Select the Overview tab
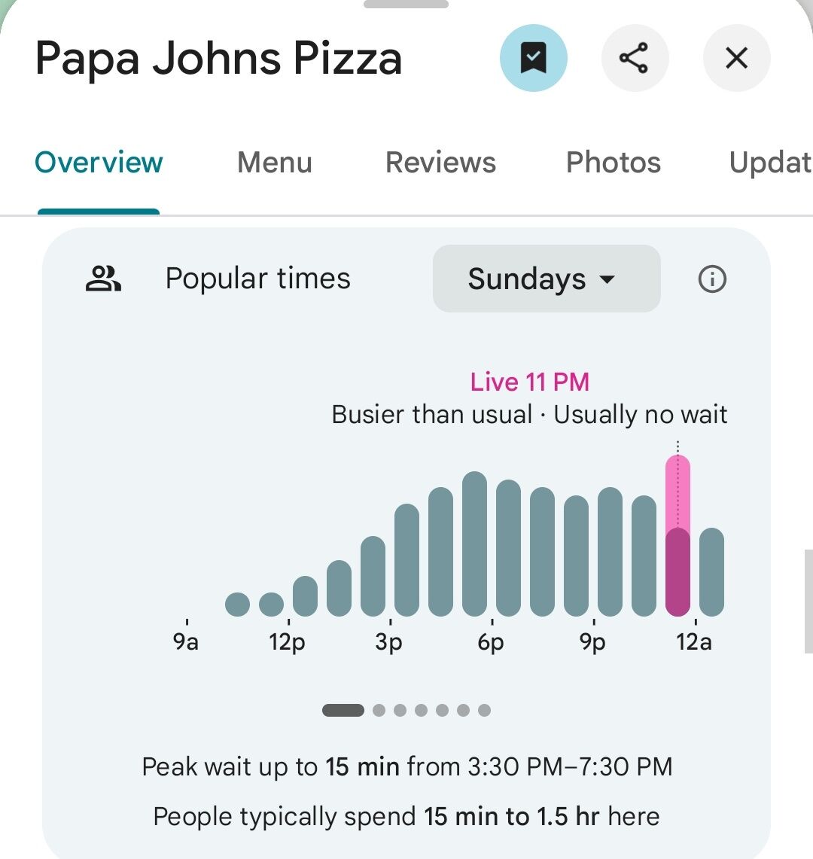This screenshot has height=859, width=813. pyautogui.click(x=99, y=163)
